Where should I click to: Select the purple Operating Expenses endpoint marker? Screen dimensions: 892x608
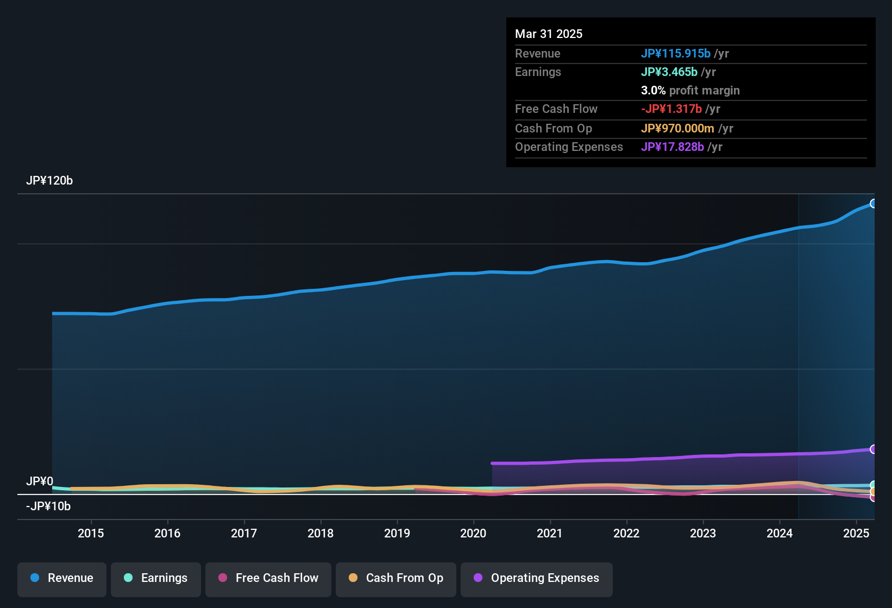point(874,449)
